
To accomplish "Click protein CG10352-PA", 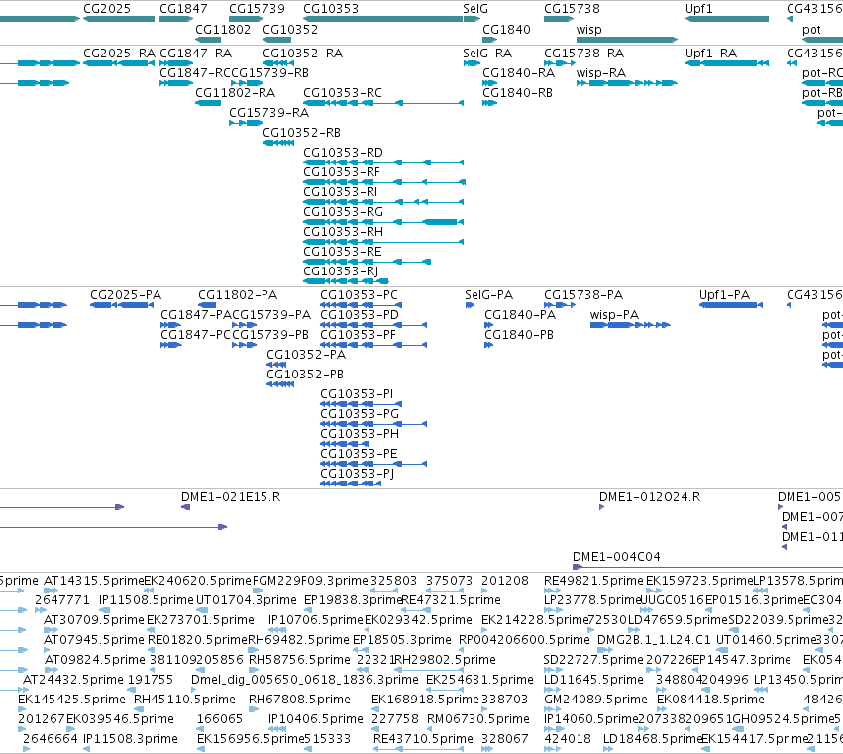I will point(306,355).
